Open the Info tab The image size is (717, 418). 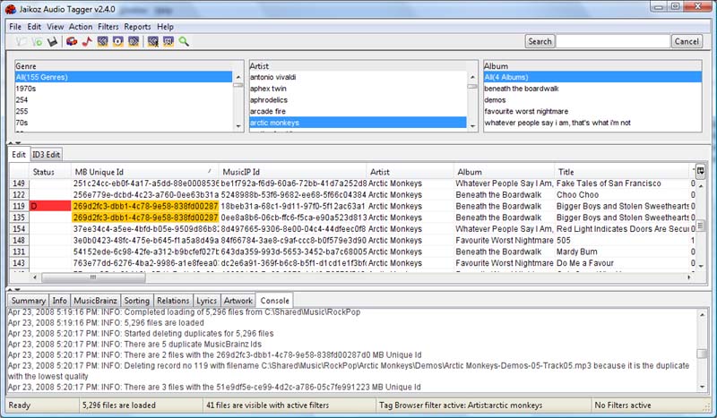(x=59, y=301)
